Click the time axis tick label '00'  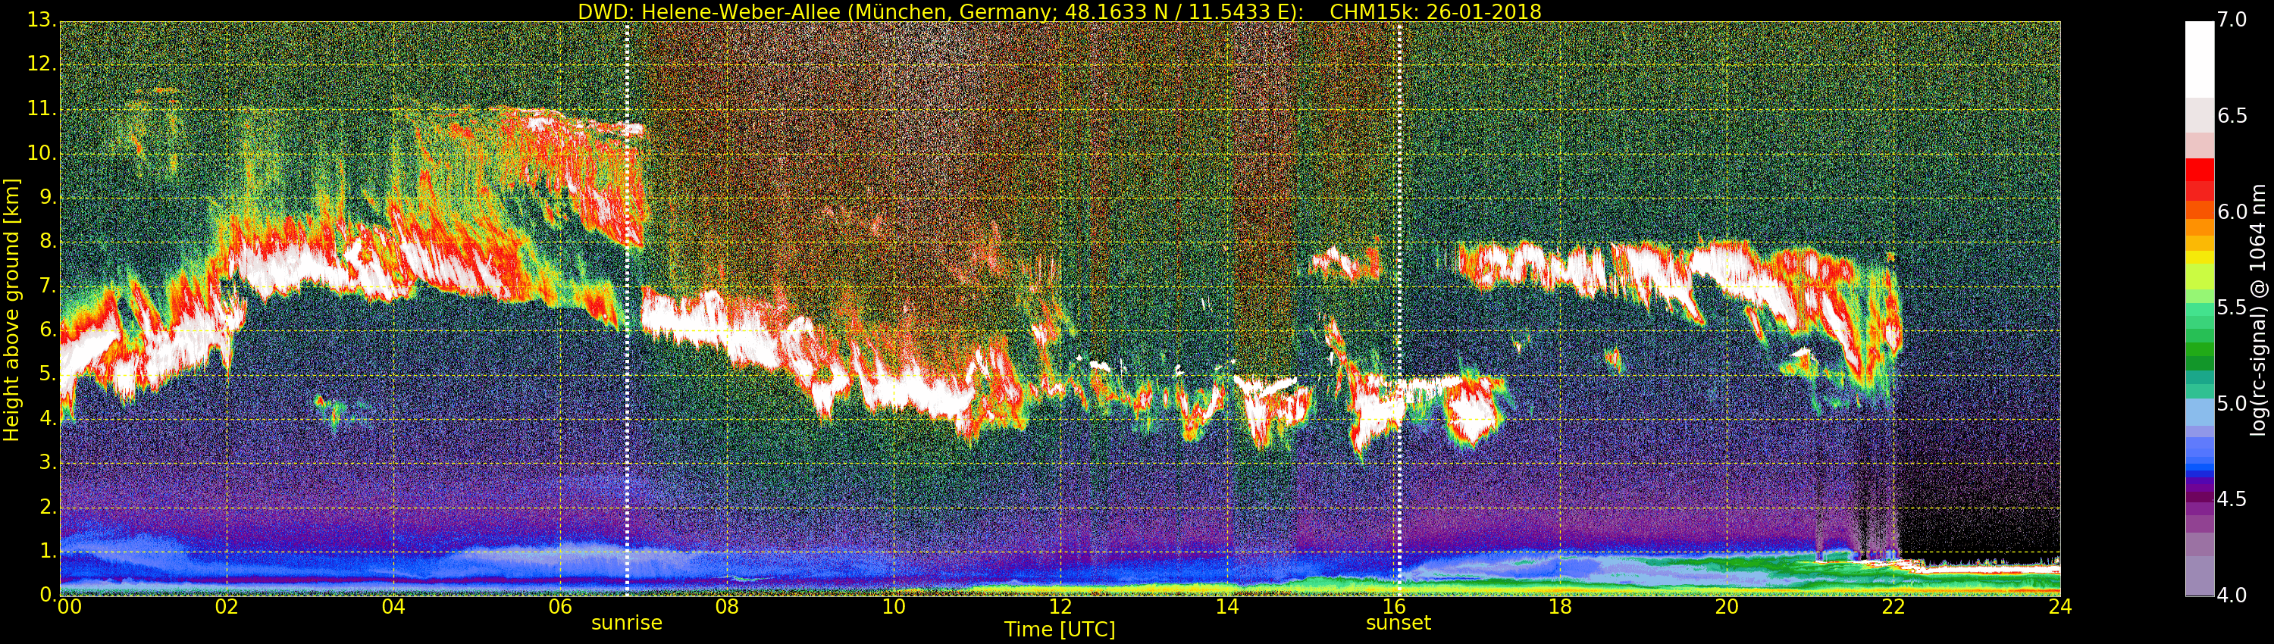coord(69,606)
